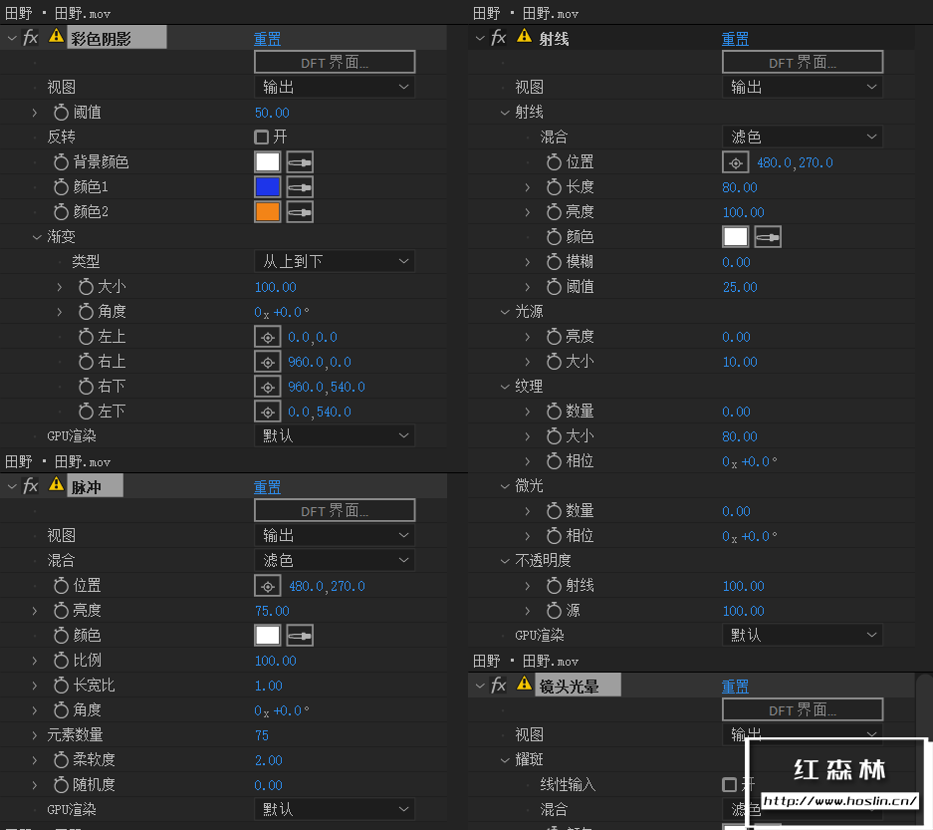Click 右上 point picker crosshair
Image resolution: width=933 pixels, height=830 pixels.
click(268, 362)
